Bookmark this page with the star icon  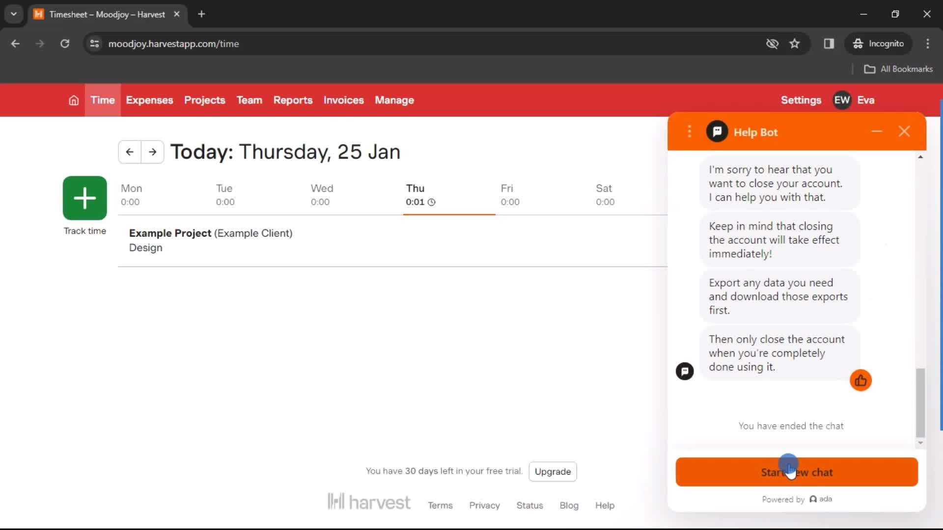coord(795,44)
